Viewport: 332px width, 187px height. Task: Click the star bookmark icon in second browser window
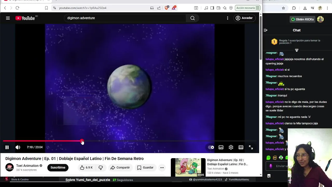coord(283,8)
